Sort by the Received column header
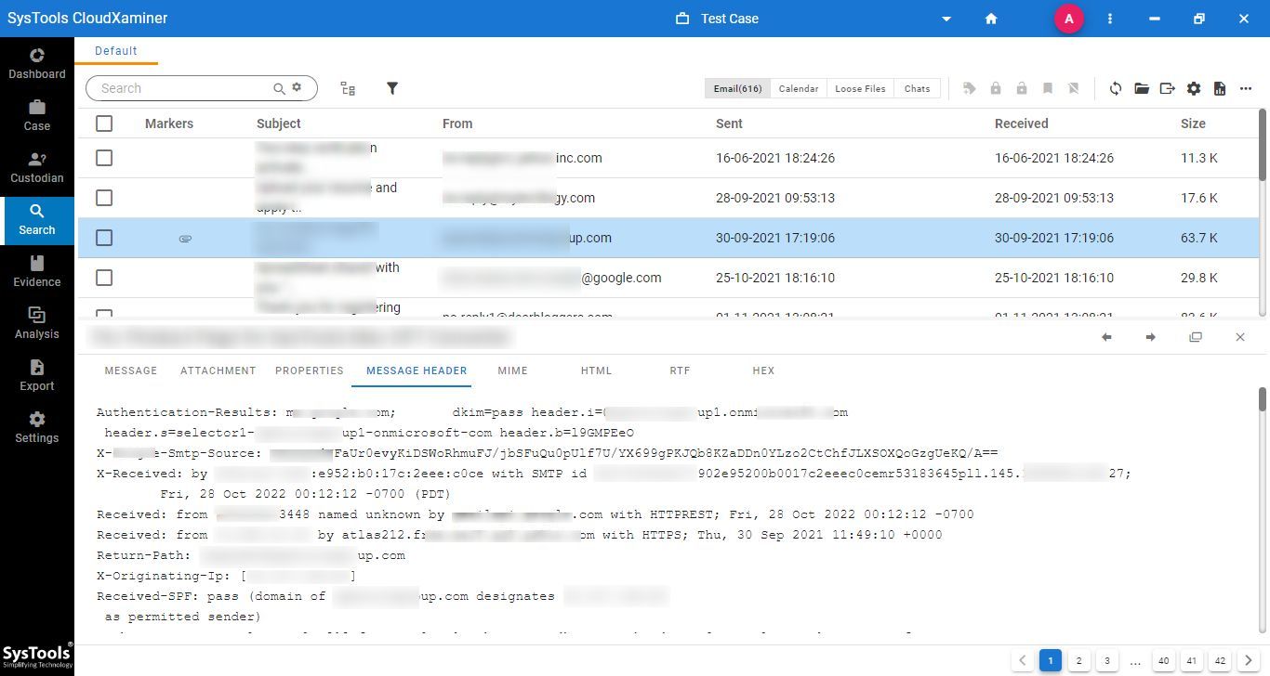Image resolution: width=1270 pixels, height=676 pixels. (x=1021, y=123)
